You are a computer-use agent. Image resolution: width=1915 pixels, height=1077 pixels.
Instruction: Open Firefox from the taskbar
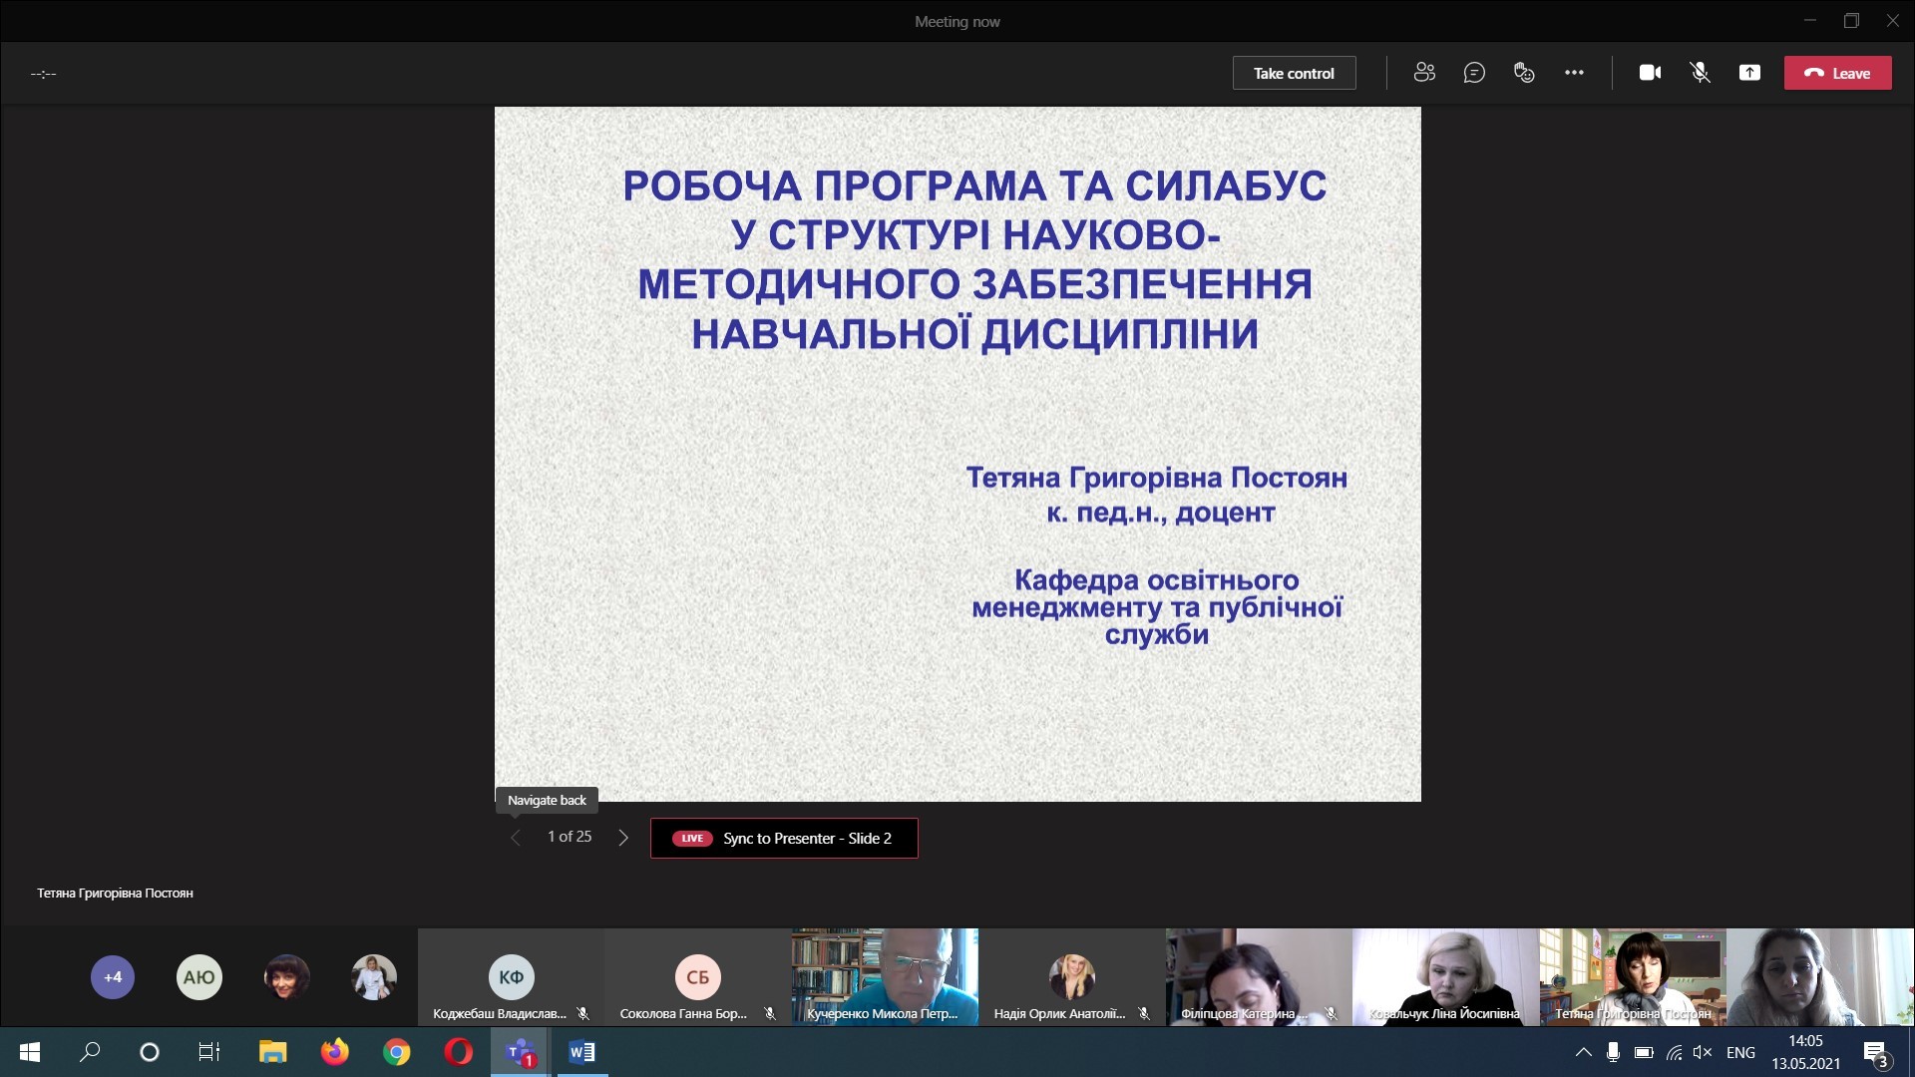coord(335,1052)
